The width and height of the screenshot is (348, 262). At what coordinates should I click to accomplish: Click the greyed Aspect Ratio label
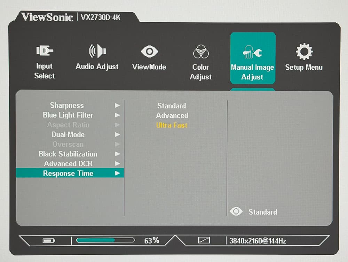click(68, 125)
